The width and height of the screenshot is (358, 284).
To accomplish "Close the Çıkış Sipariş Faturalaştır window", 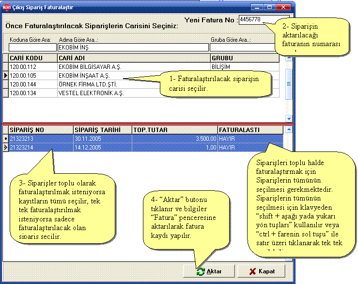I will coord(283,7).
